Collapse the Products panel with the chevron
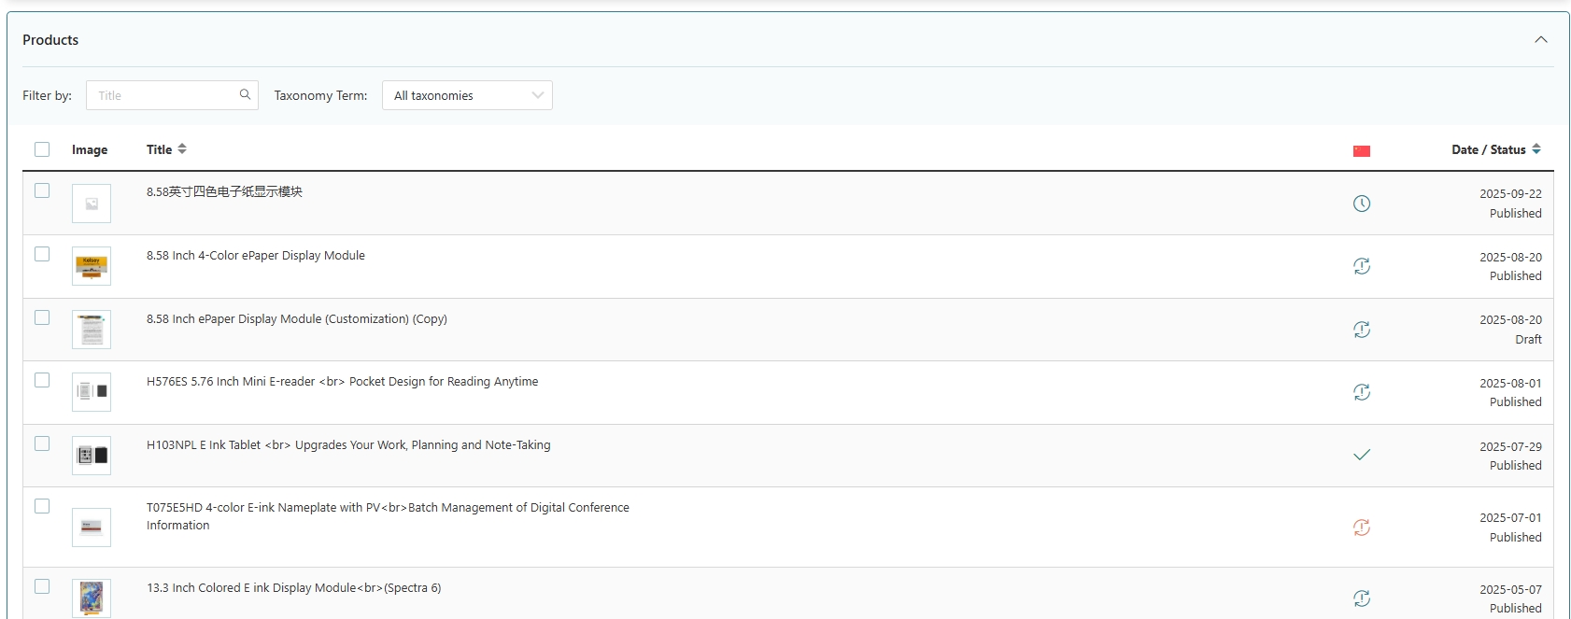Image resolution: width=1571 pixels, height=619 pixels. 1540,39
